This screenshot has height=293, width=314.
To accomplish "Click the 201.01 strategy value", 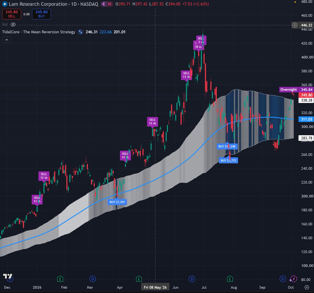I will [x=120, y=32].
